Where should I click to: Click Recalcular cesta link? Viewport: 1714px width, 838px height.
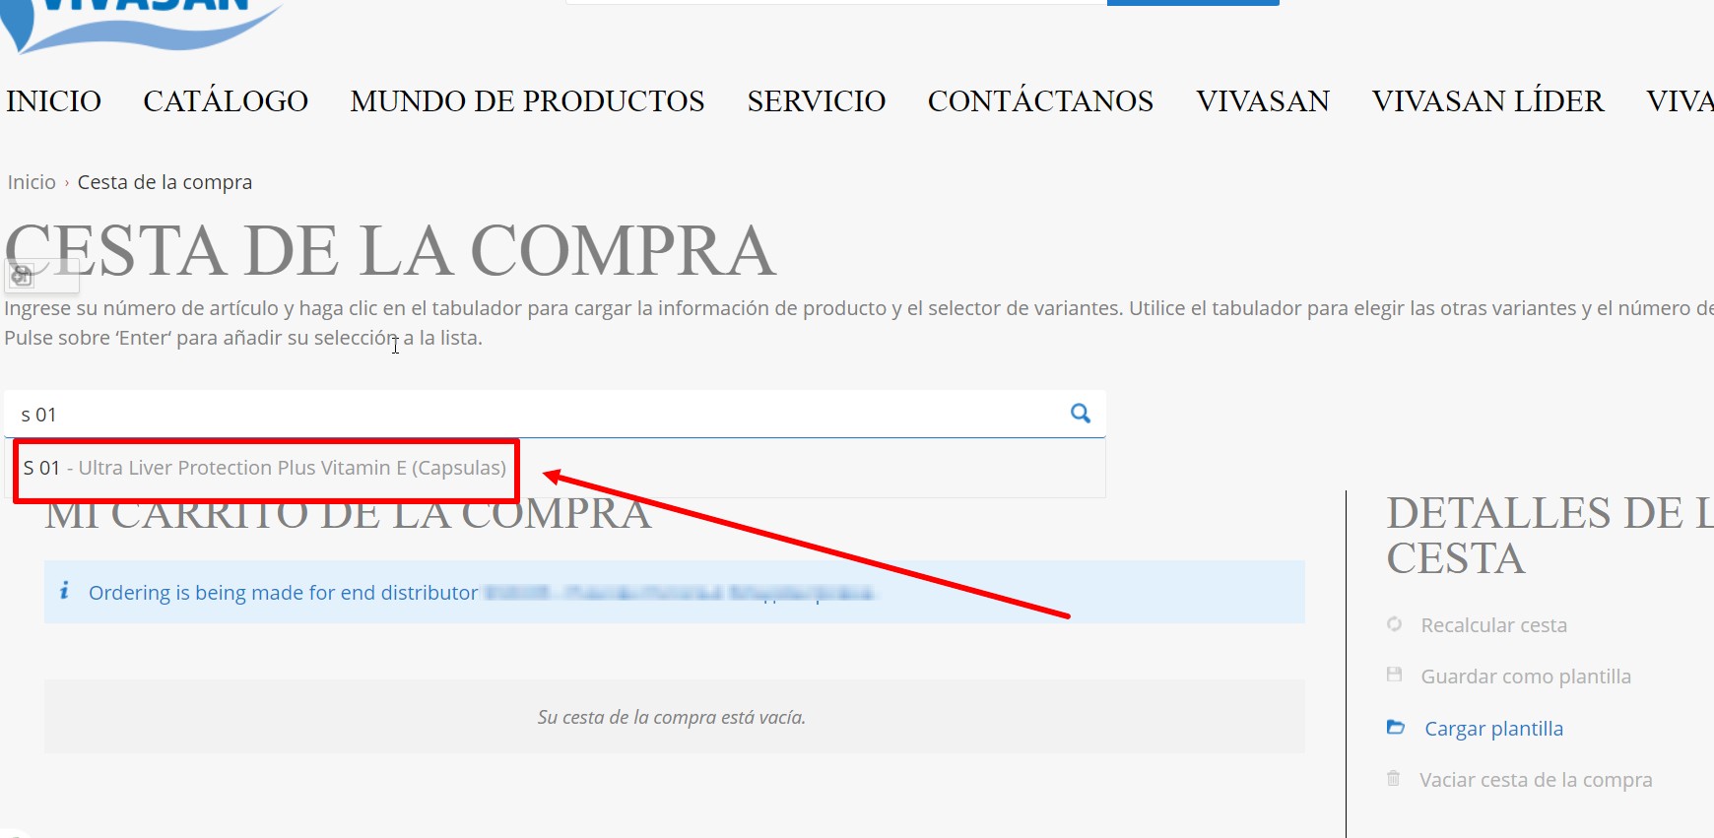pos(1493,625)
